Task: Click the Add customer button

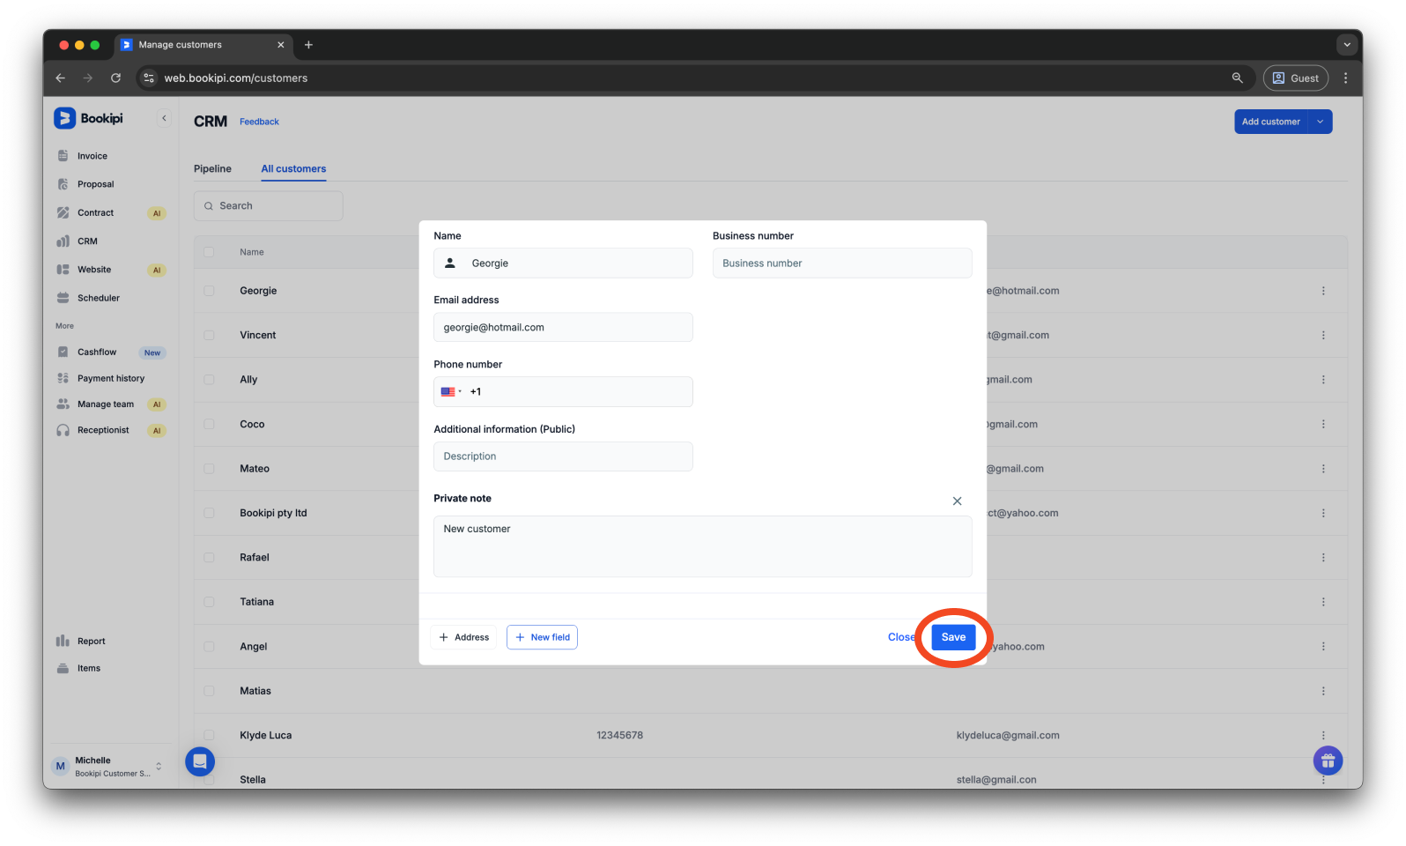Action: (x=1271, y=122)
